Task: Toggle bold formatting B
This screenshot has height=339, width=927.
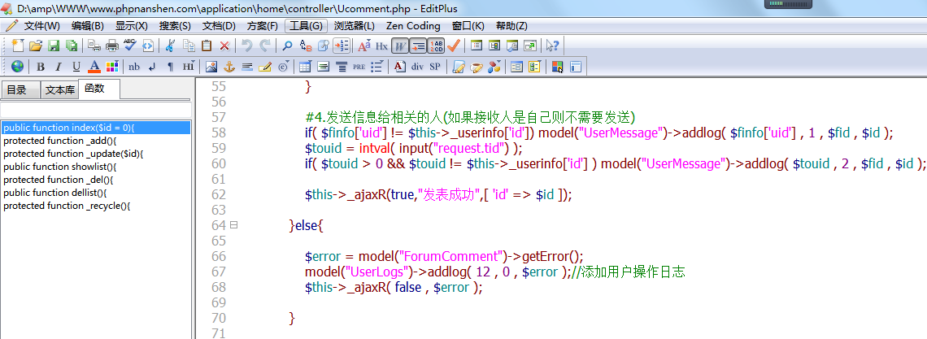Action: [40, 66]
